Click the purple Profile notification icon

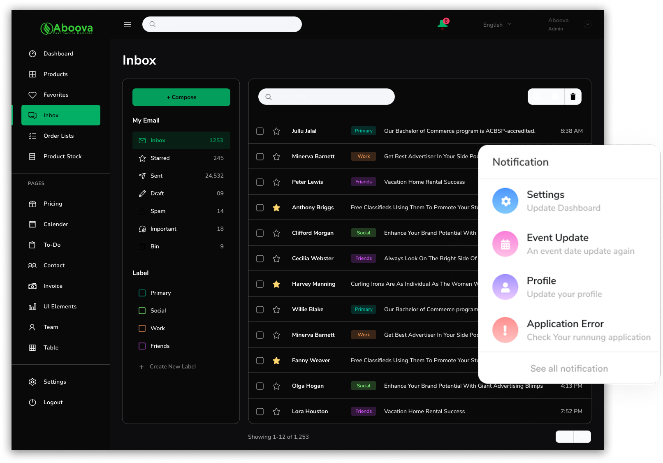coord(505,287)
